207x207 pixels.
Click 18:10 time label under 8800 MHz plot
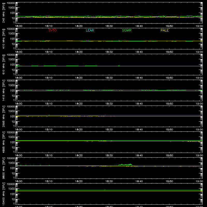49,181
